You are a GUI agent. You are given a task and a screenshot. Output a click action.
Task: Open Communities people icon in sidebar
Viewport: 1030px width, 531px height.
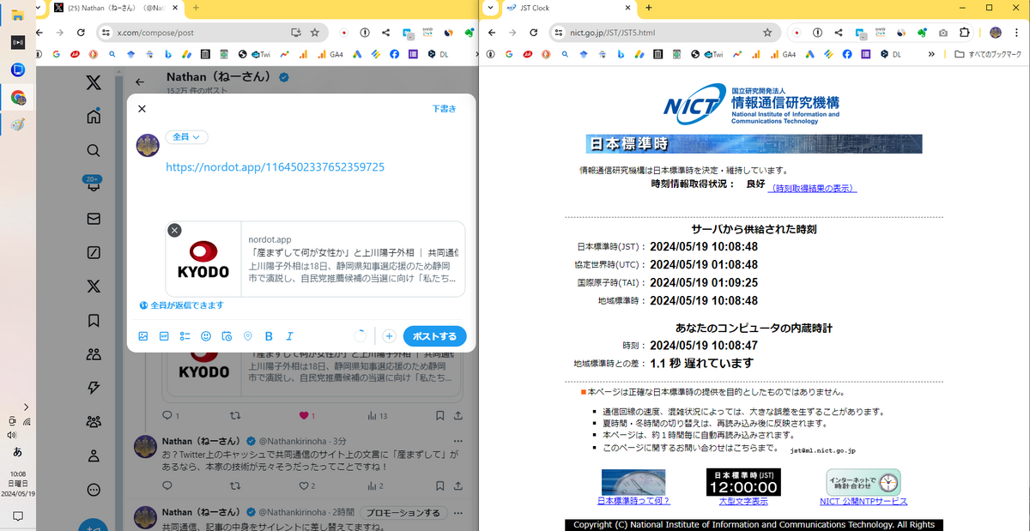point(94,353)
